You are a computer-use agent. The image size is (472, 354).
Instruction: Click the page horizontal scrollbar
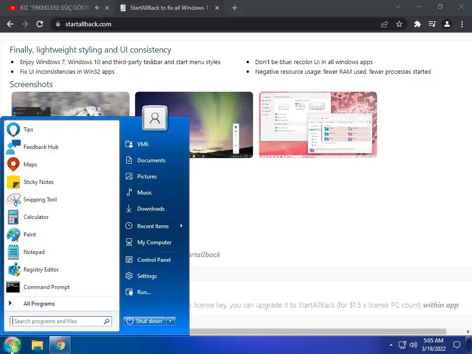318,332
